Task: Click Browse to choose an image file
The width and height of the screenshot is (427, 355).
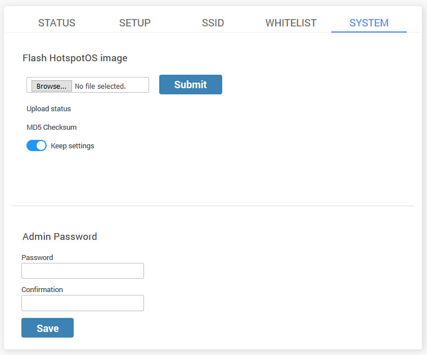Action: pyautogui.click(x=51, y=86)
